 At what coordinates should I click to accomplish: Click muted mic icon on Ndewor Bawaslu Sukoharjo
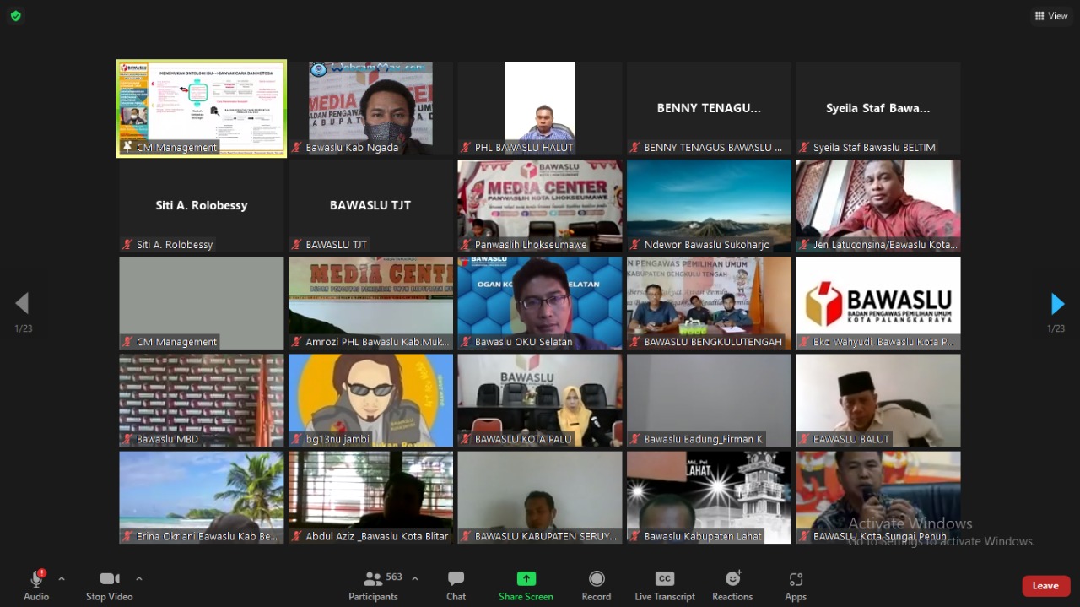click(x=635, y=245)
